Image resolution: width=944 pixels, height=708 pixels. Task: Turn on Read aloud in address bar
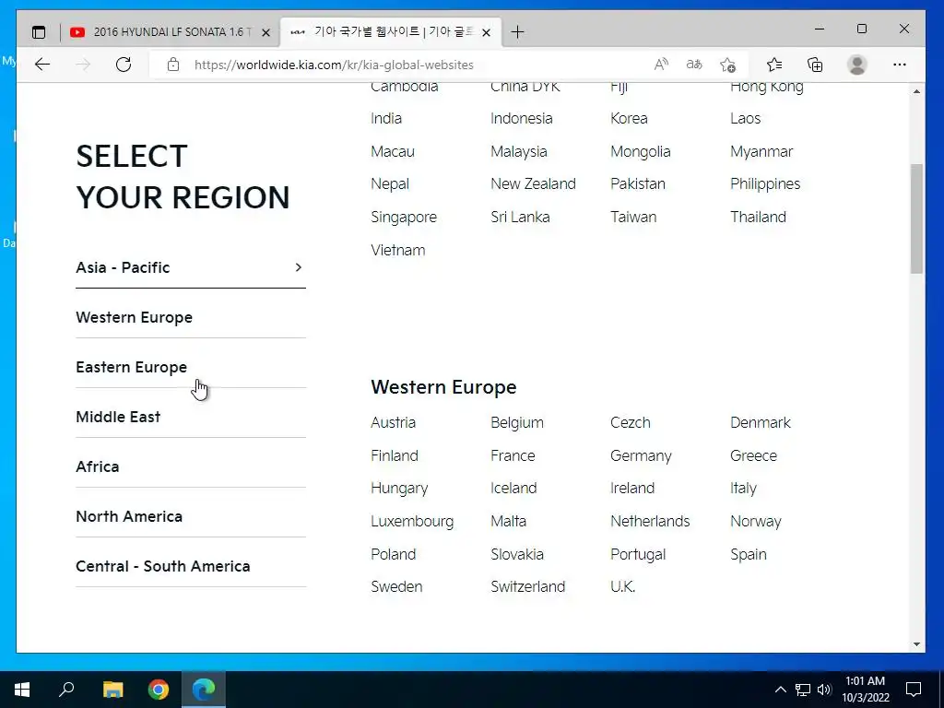tap(661, 65)
